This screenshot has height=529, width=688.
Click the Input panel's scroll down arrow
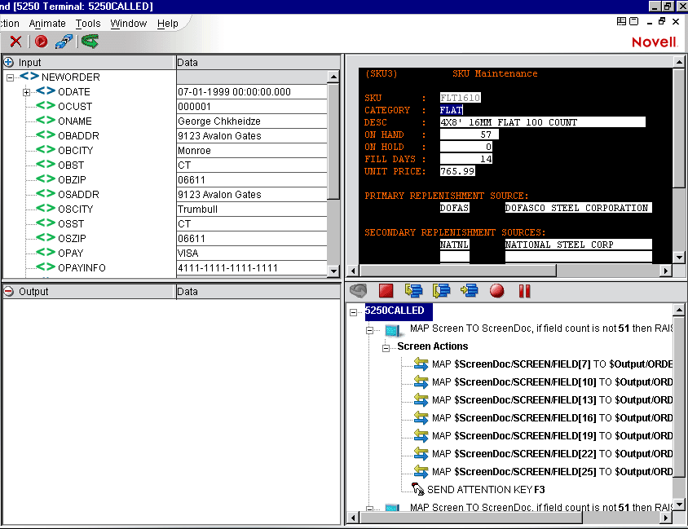(333, 271)
